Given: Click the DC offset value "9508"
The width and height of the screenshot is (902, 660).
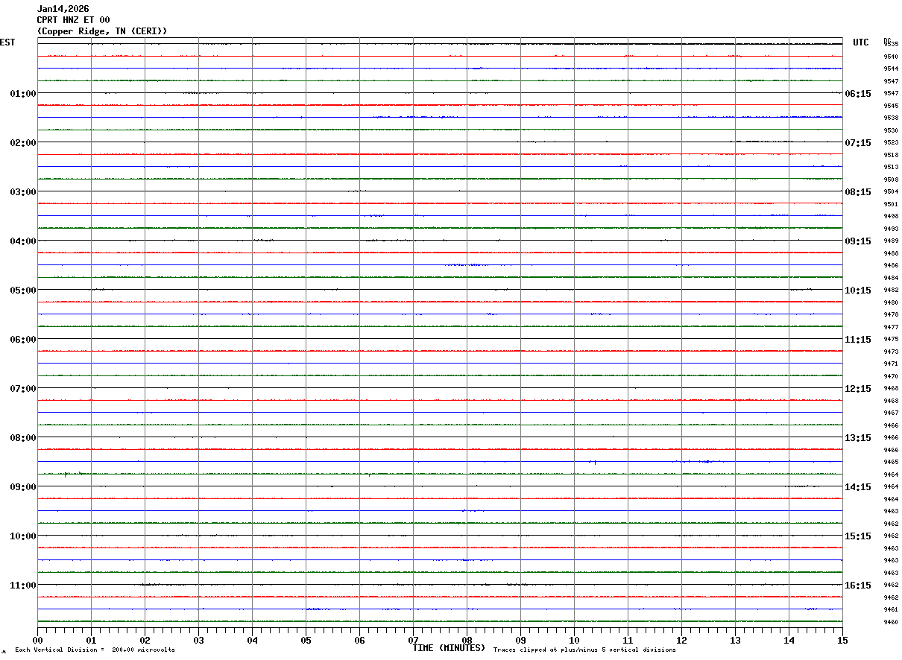Looking at the screenshot, I should pos(891,180).
